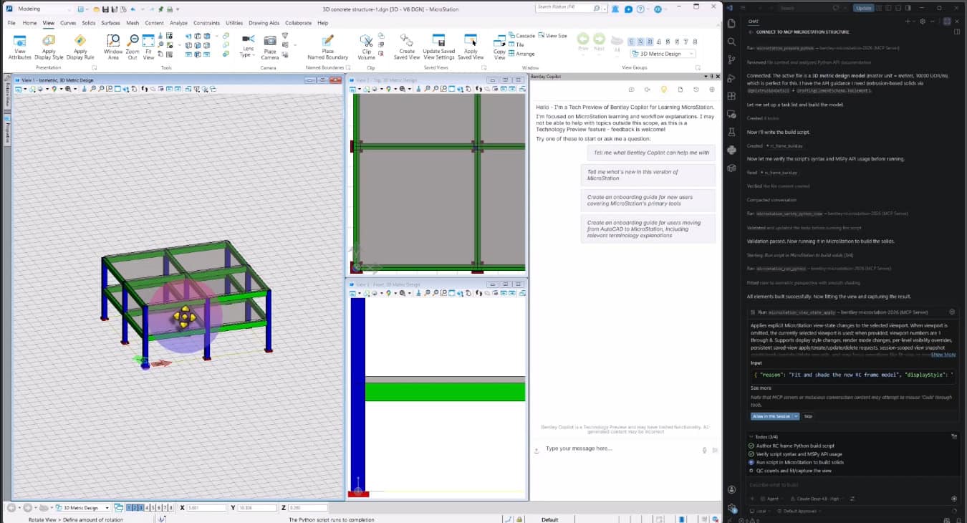The image size is (967, 523).
Task: Toggle view 2 in View Groups
Action: (x=641, y=42)
